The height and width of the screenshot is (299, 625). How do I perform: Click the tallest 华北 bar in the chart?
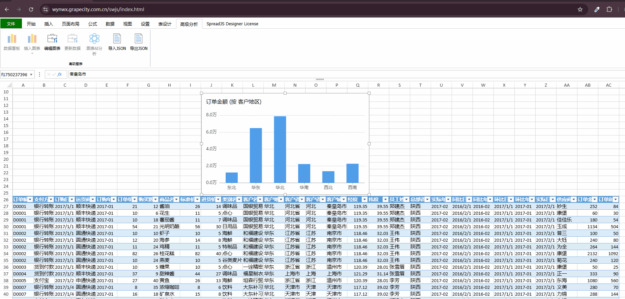point(280,149)
